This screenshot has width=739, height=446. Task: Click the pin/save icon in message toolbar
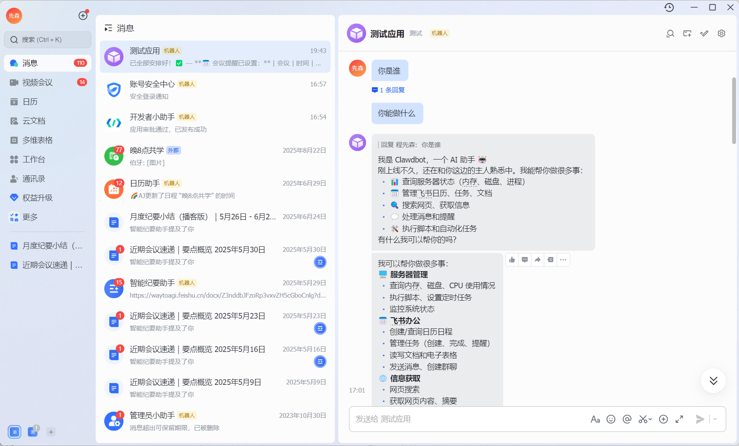551,260
